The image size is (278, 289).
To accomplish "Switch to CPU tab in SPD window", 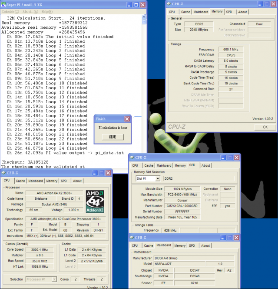I will pos(135,165).
